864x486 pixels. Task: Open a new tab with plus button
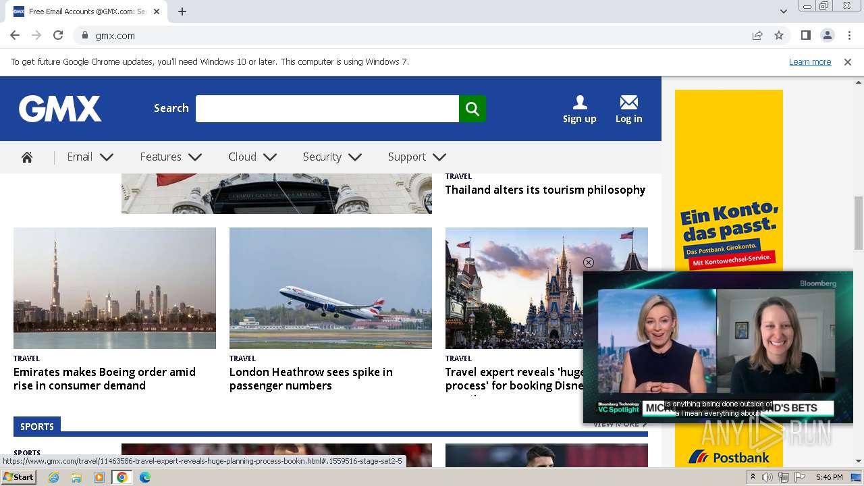[x=182, y=11]
